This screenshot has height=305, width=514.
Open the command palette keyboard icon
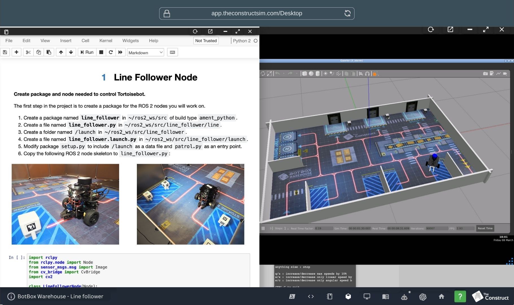coord(172,52)
